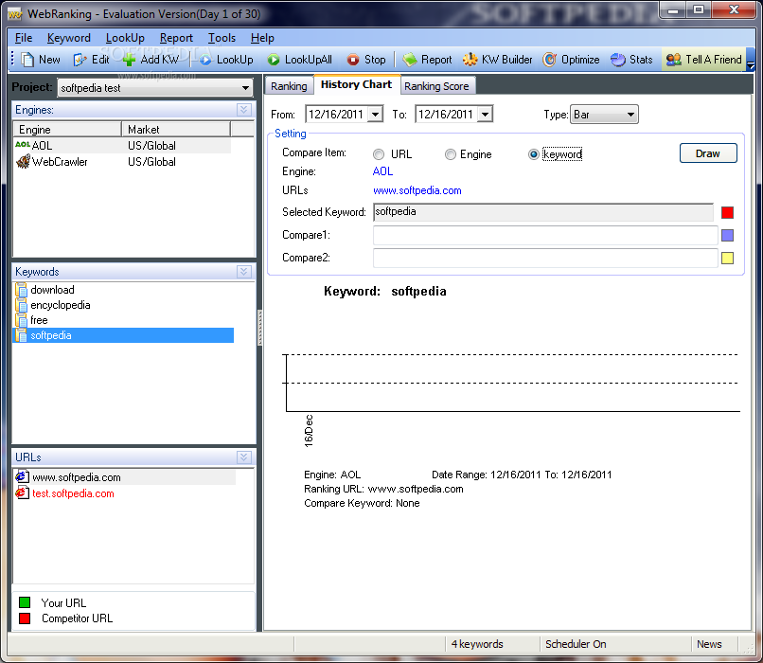763x663 pixels.
Task: Switch to the History Chart tab
Action: pyautogui.click(x=357, y=84)
